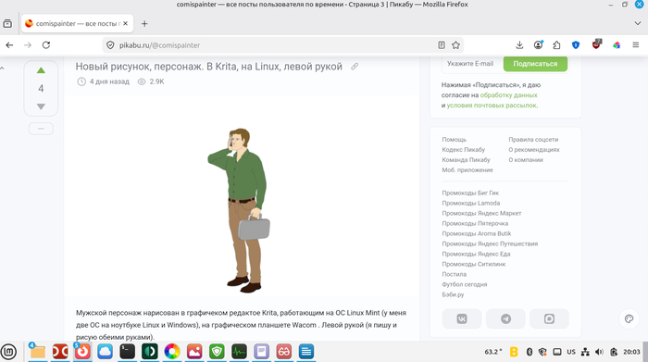Upvote the Krita drawing post
Viewport: 648px width, 362px height.
(x=41, y=70)
